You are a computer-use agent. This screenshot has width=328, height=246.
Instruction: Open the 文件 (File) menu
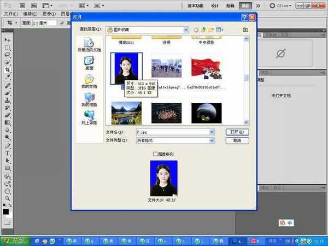tap(10, 14)
